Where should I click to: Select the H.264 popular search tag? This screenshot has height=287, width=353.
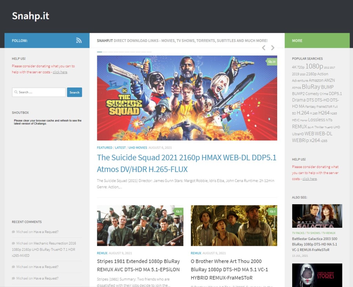coord(303,113)
